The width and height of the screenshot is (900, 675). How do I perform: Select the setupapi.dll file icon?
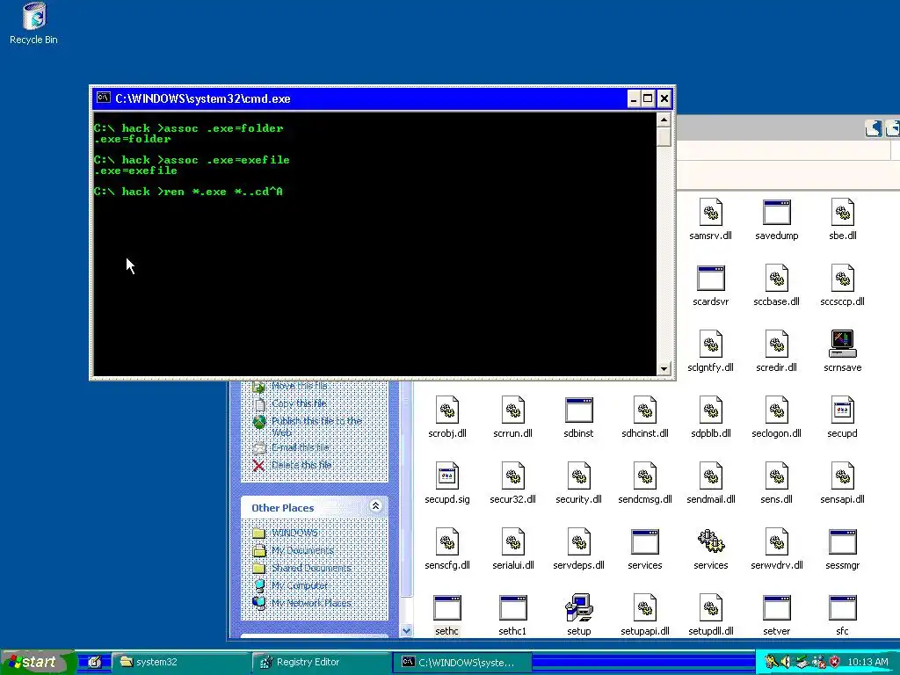coord(645,608)
